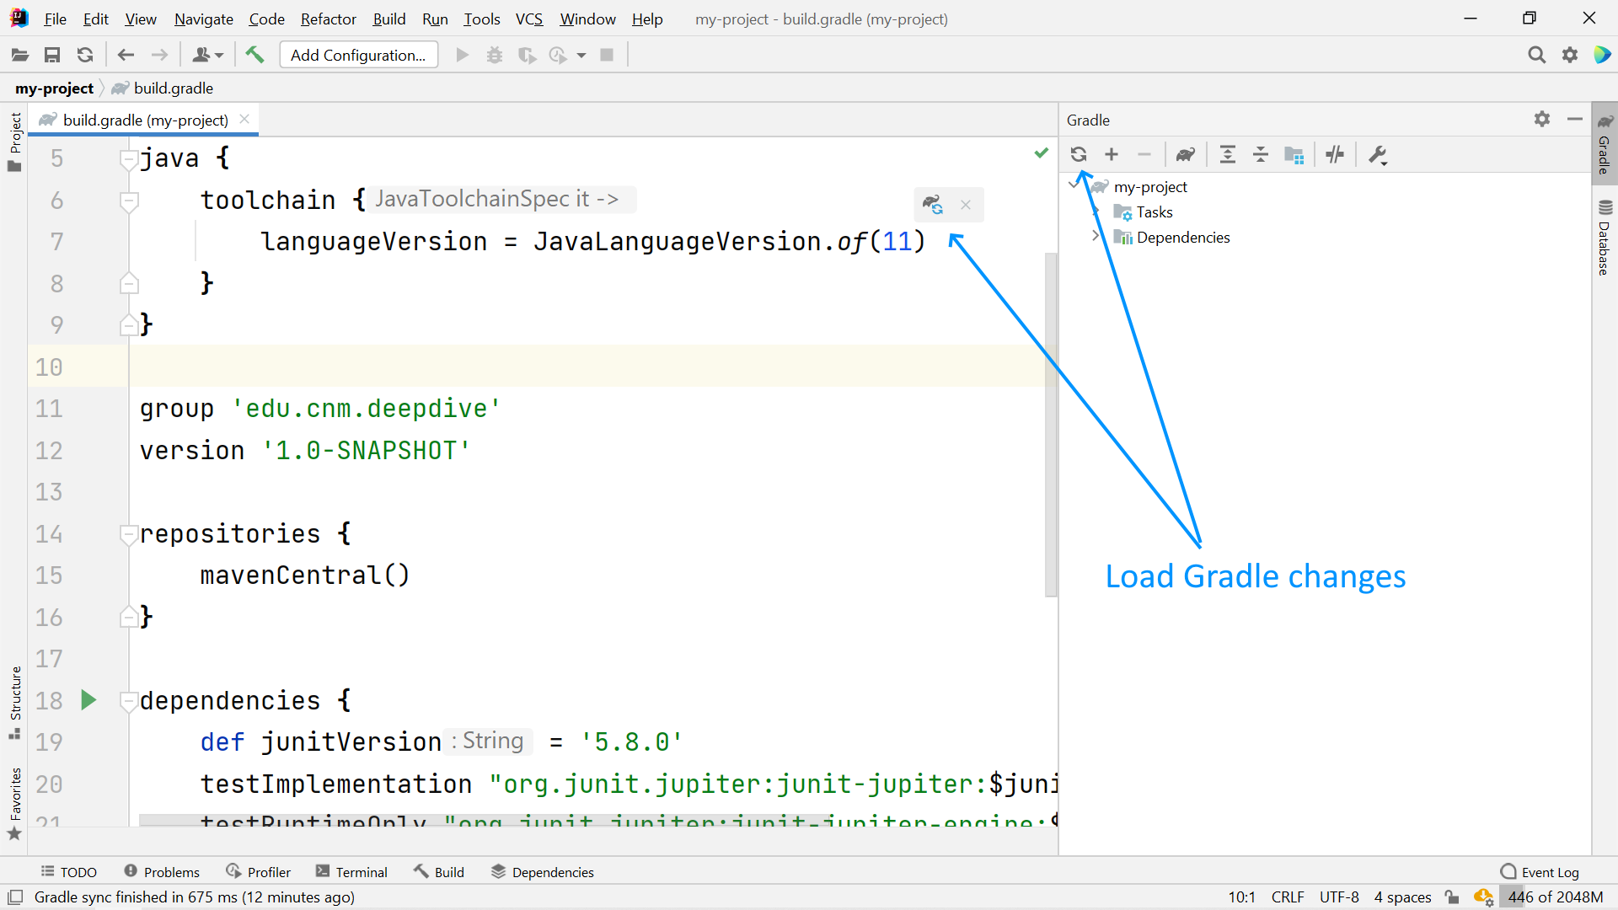This screenshot has width=1618, height=910.
Task: Expand all nodes in the Gradle panel
Action: 1227,154
